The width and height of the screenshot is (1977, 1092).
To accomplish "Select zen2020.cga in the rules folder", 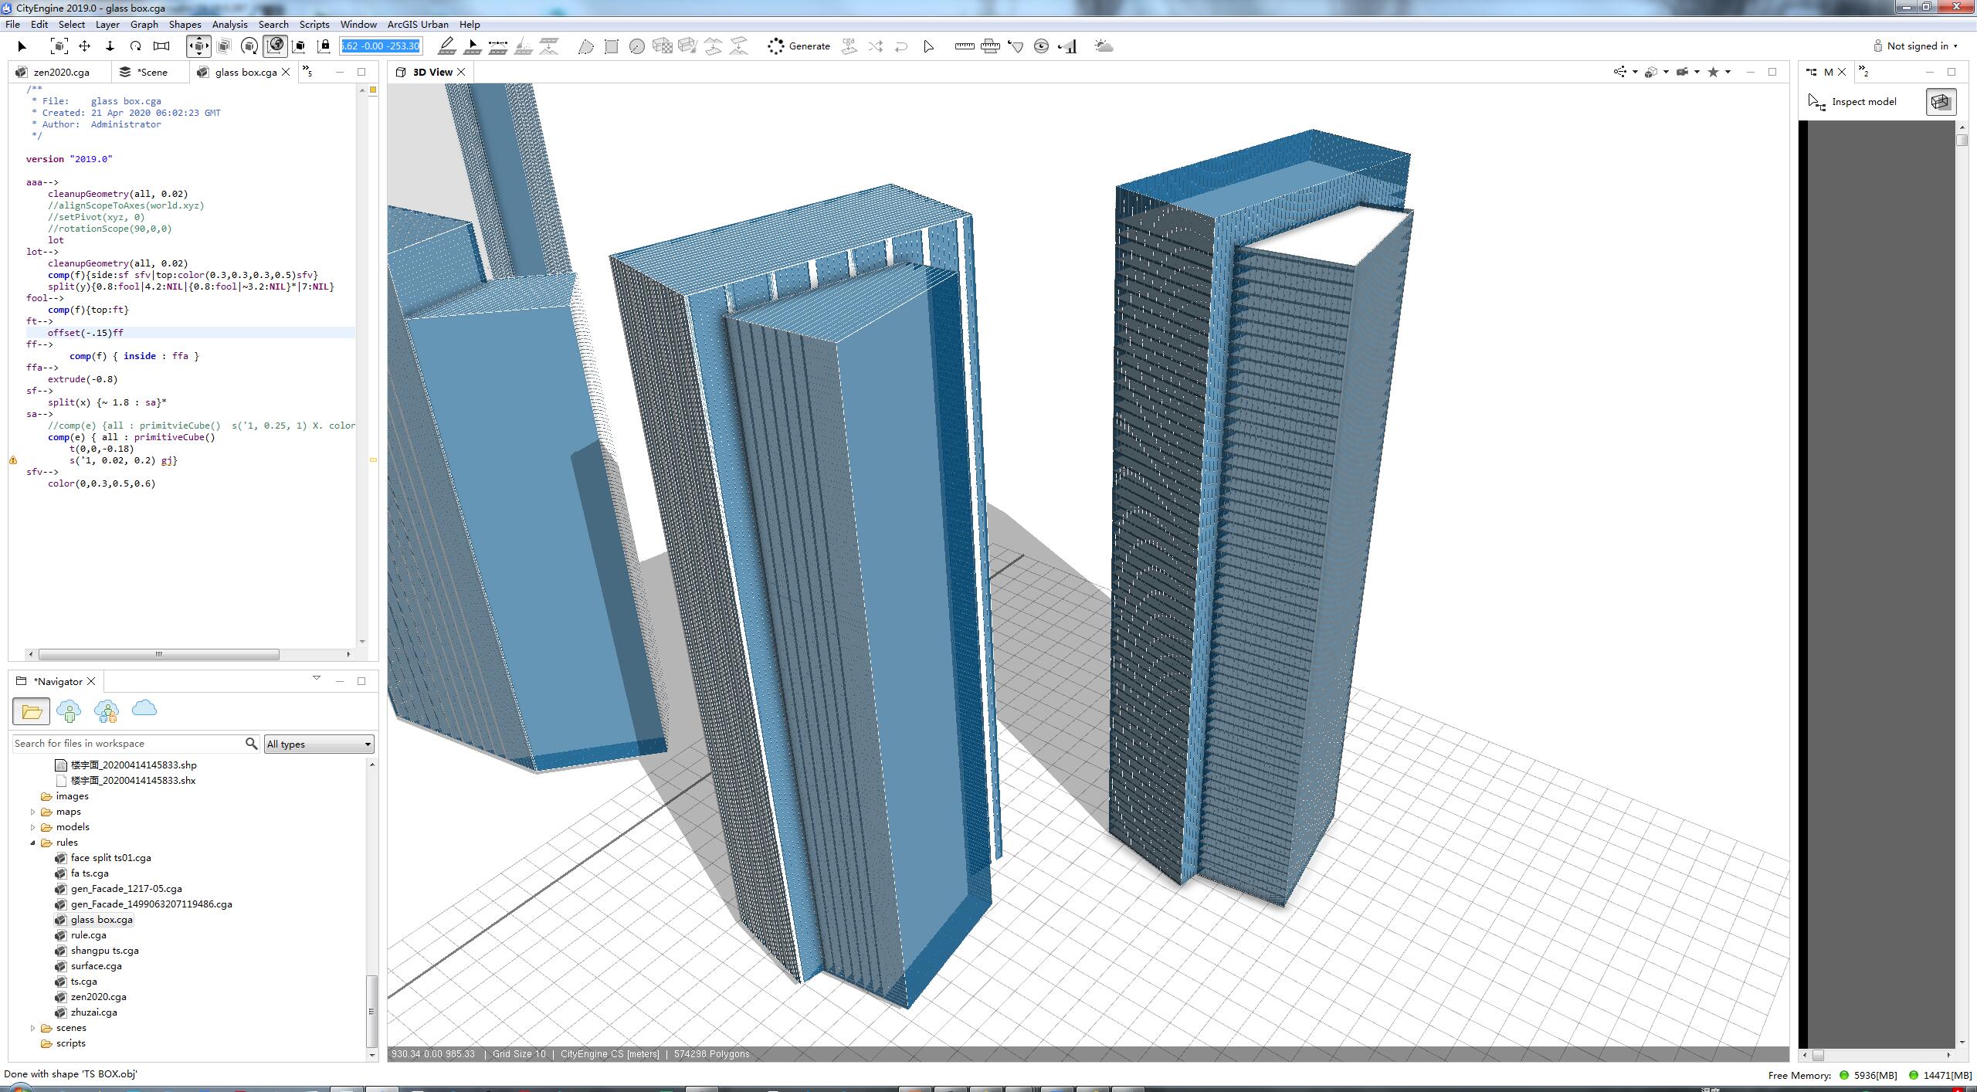I will coord(90,997).
